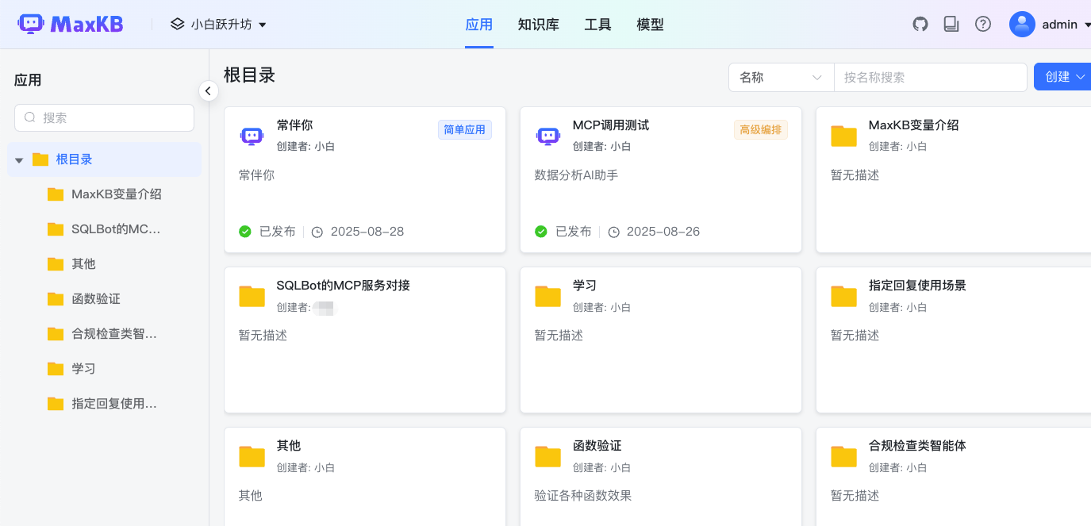Click the robot icon on 常伴你 card
This screenshot has height=526, width=1091.
click(252, 136)
